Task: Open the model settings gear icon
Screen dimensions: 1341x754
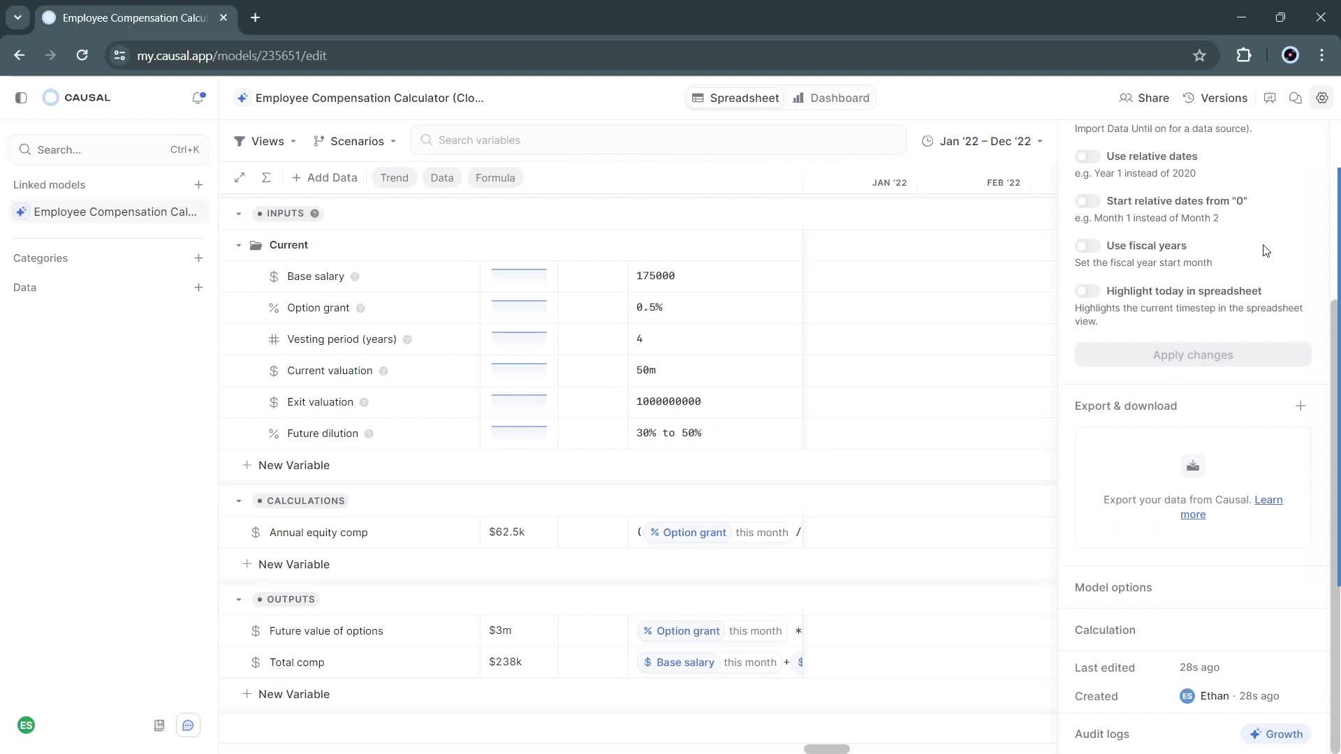Action: (1322, 98)
